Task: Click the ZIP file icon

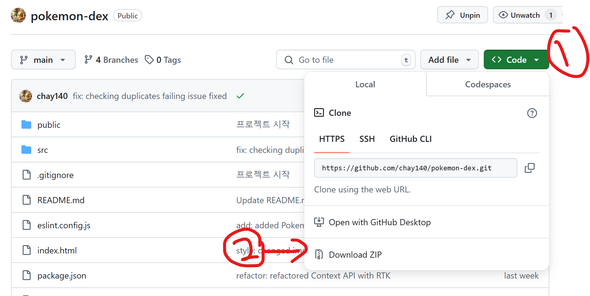Action: coord(319,255)
